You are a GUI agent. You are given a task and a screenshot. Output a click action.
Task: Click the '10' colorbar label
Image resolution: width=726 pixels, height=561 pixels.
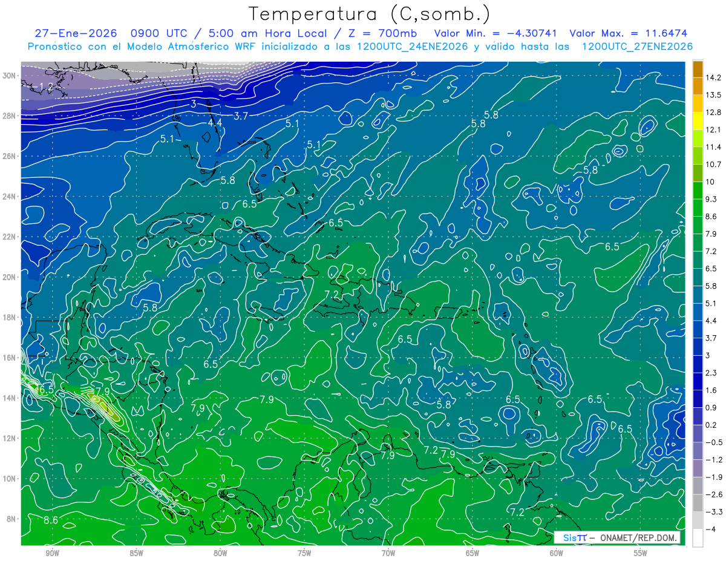tap(710, 182)
